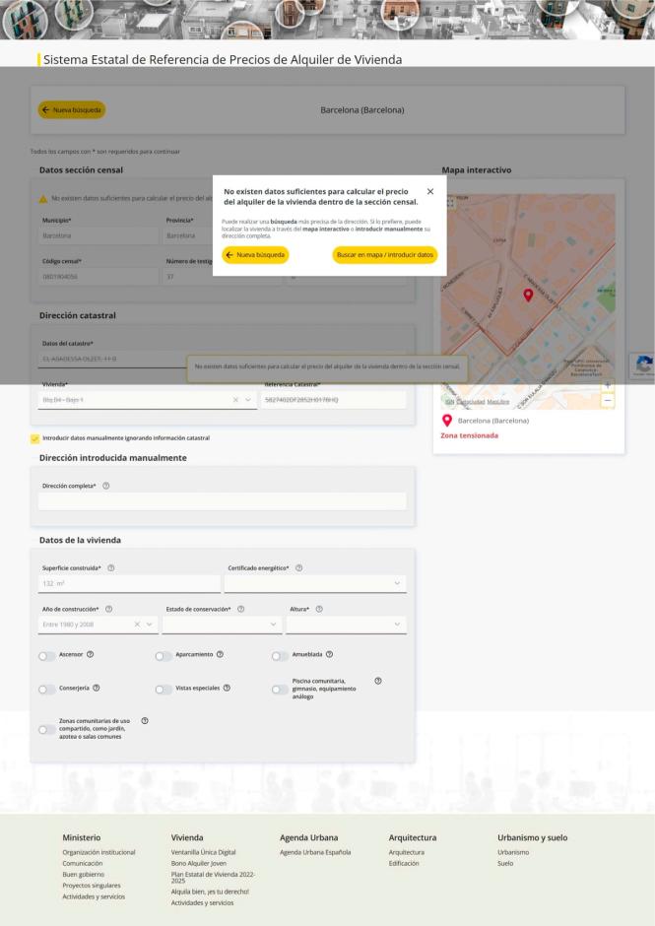Click the reCAPTCHA badge

click(x=642, y=366)
